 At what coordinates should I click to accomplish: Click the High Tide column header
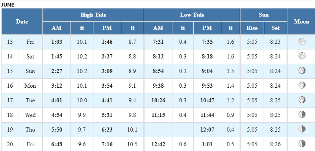(93, 15)
